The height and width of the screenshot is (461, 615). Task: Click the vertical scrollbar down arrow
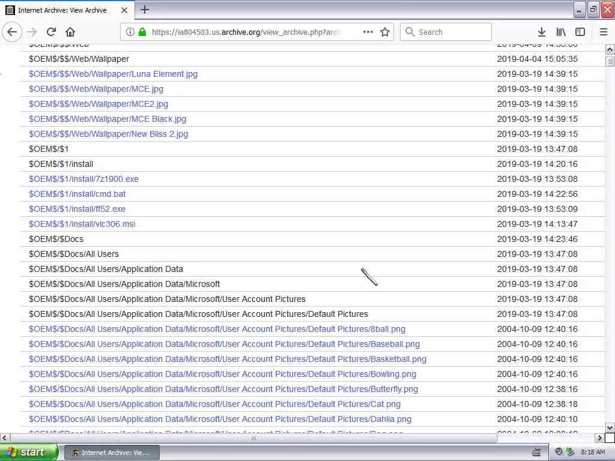click(610, 427)
